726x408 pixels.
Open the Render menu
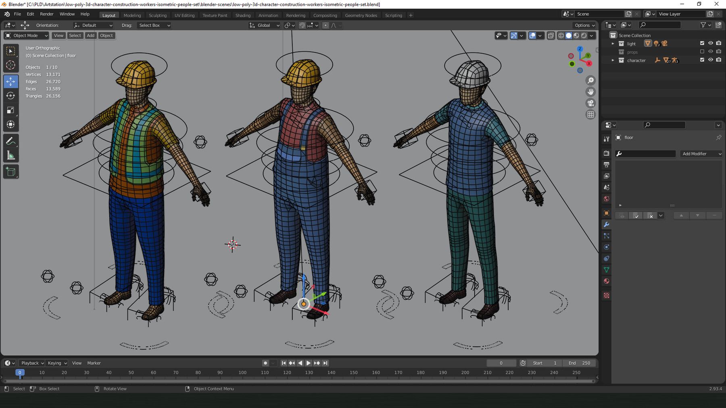point(47,14)
